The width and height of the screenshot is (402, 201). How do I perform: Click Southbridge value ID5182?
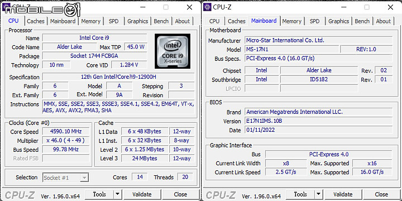coord(319,79)
